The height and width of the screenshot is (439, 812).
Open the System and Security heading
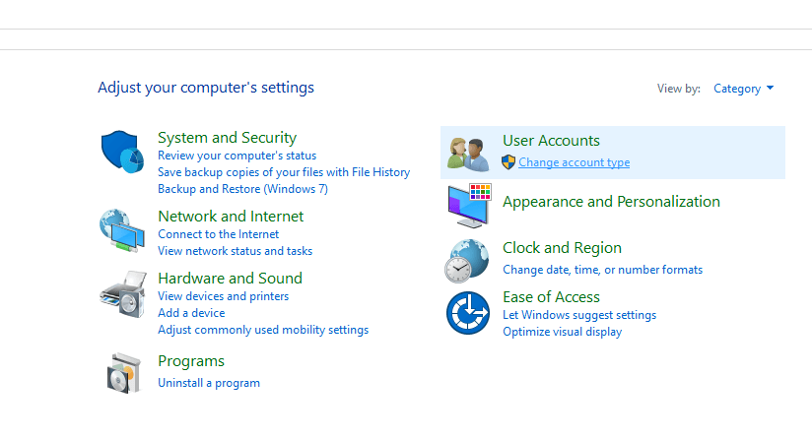coord(227,138)
